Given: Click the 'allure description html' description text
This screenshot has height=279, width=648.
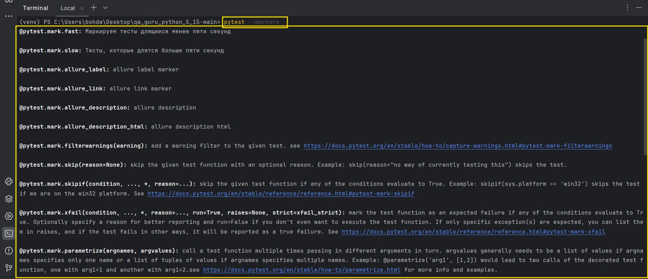Looking at the screenshot, I should 191,127.
